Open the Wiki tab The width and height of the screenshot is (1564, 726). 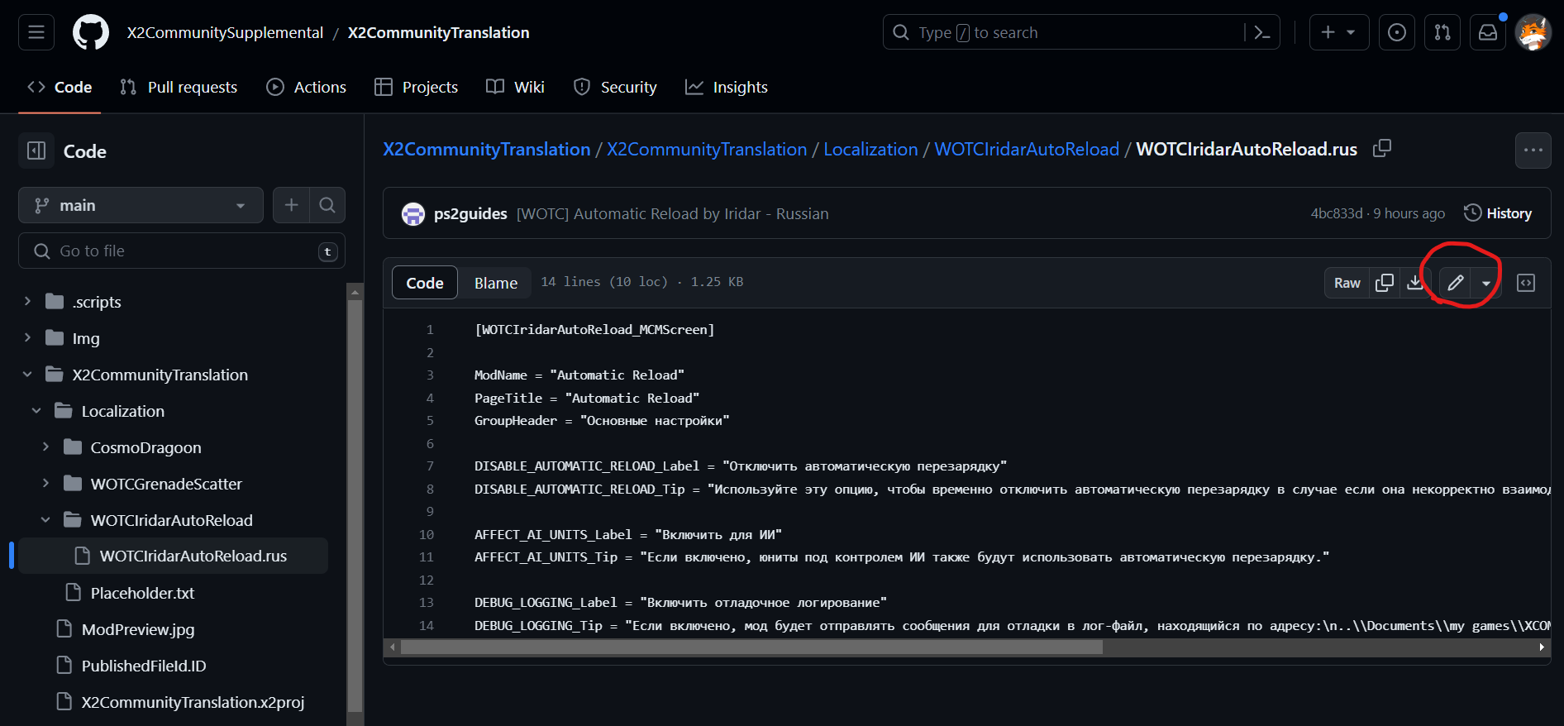tap(516, 87)
